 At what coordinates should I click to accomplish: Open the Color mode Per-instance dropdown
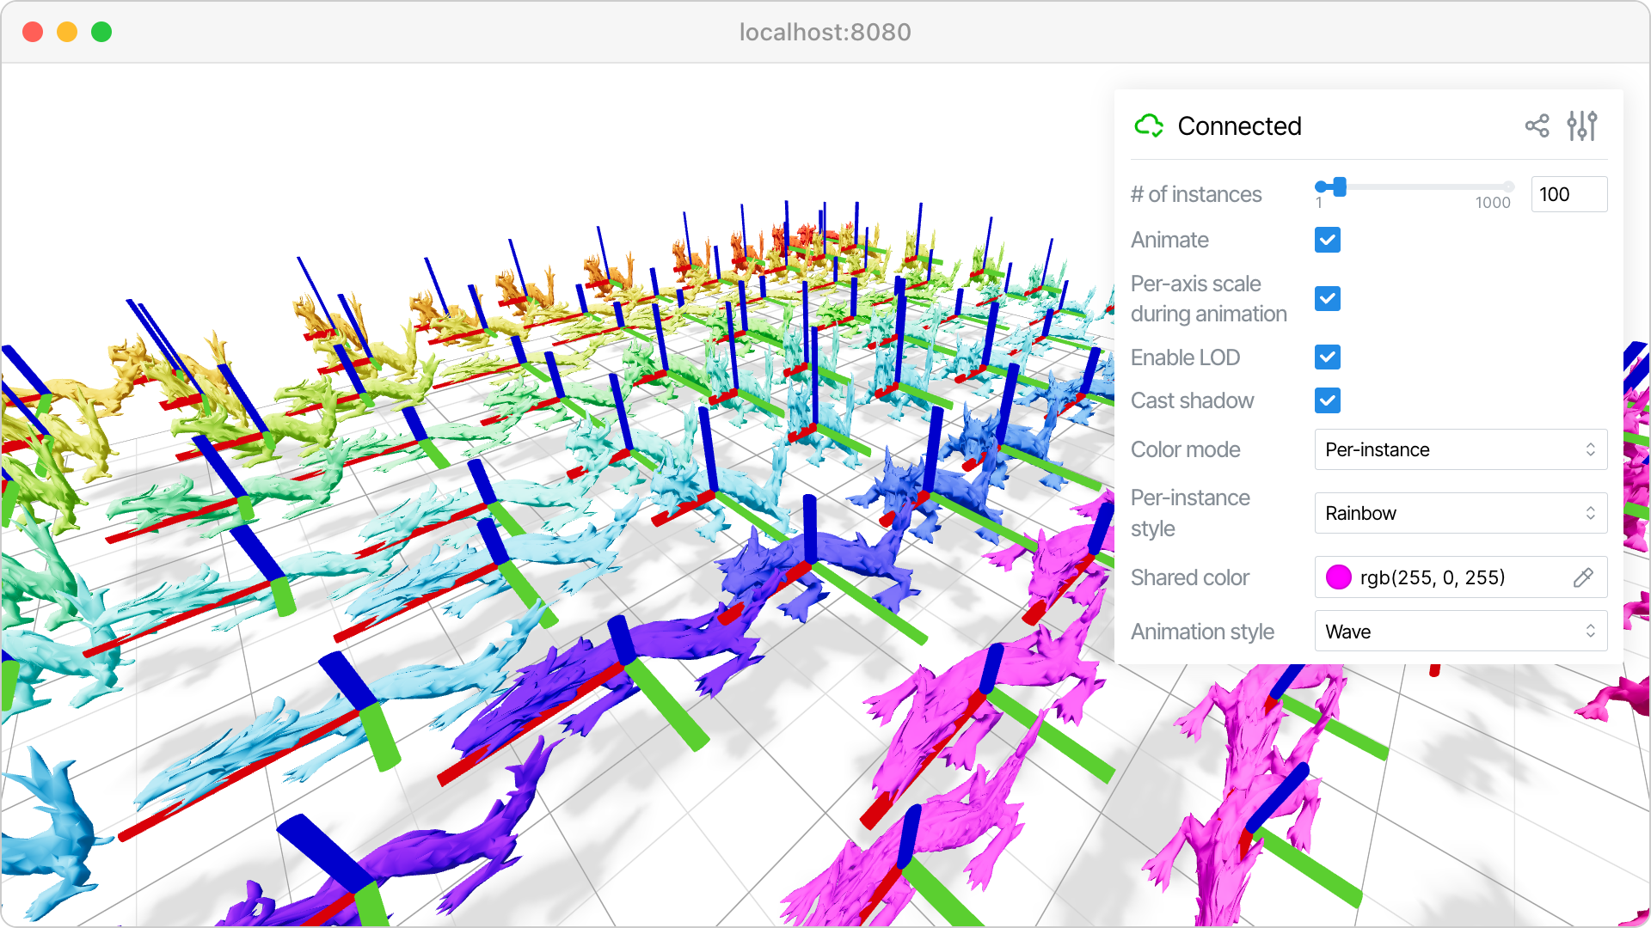tap(1460, 449)
